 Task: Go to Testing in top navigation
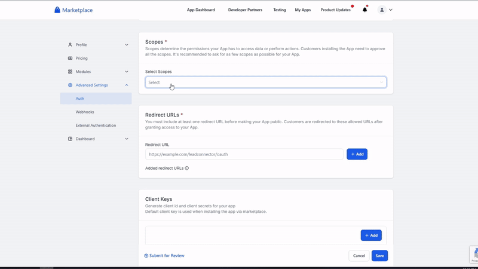(x=280, y=10)
